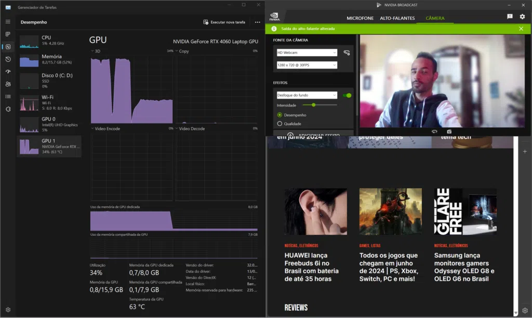
Task: Open the Users page in Task Manager sidebar
Action: 8,84
